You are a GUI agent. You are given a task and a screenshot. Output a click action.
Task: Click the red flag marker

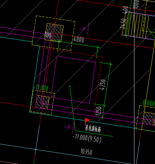(x=87, y=121)
